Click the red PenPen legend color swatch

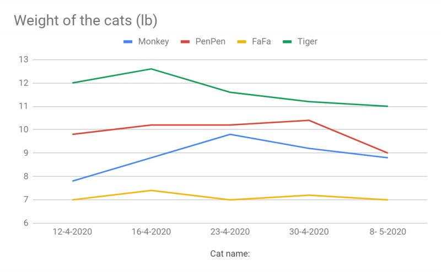[185, 42]
